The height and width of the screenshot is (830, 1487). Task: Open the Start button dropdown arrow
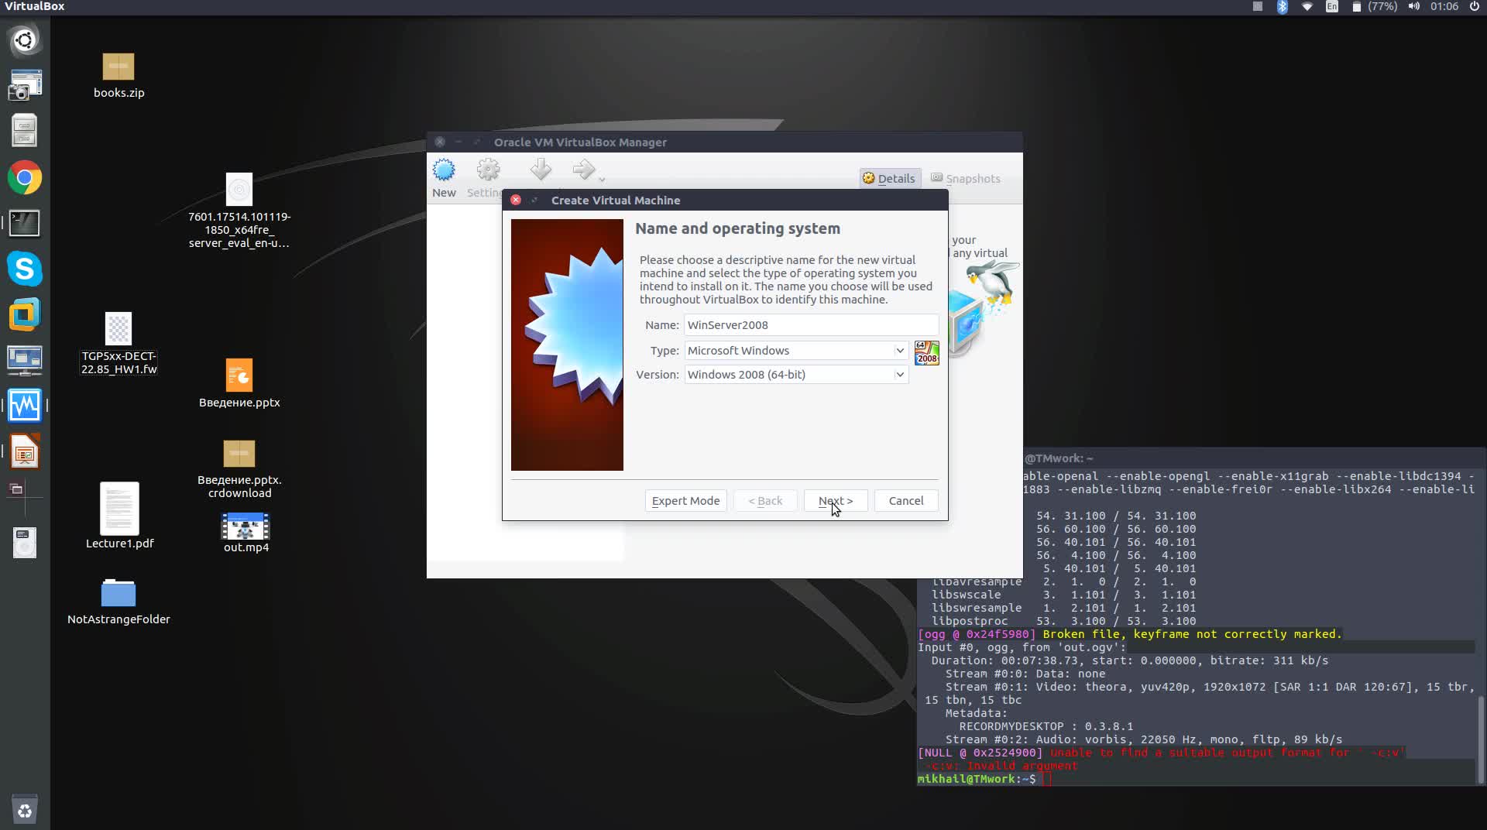602,180
